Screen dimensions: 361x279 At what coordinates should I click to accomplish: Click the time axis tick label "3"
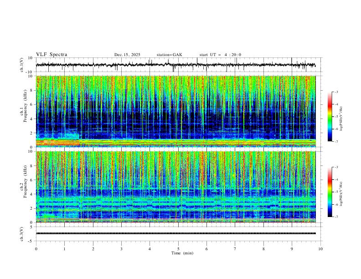[x=121, y=249]
